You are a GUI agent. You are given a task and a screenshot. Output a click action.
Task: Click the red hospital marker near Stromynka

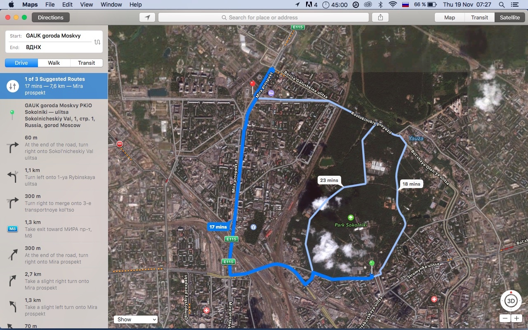pos(434,299)
